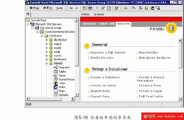
Task: Select the Diagrams node icon
Action: tap(56, 67)
